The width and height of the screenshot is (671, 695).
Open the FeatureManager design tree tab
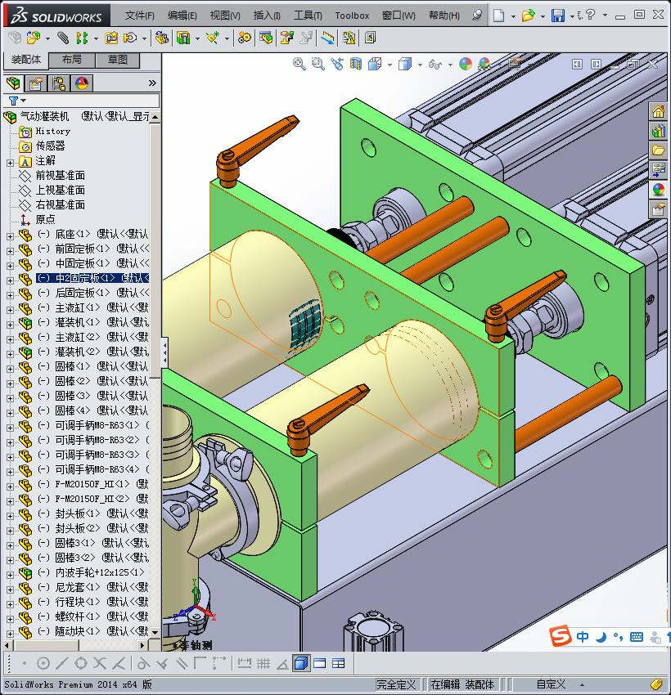click(13, 83)
